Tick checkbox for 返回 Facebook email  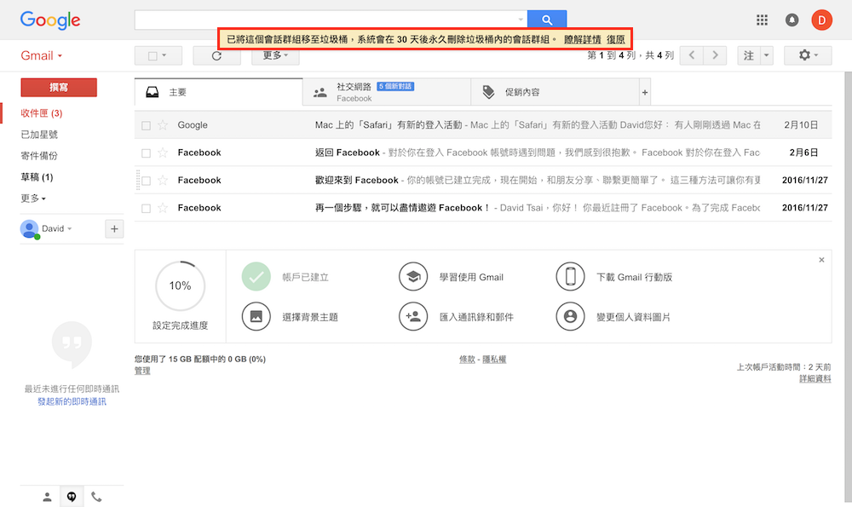coord(146,153)
